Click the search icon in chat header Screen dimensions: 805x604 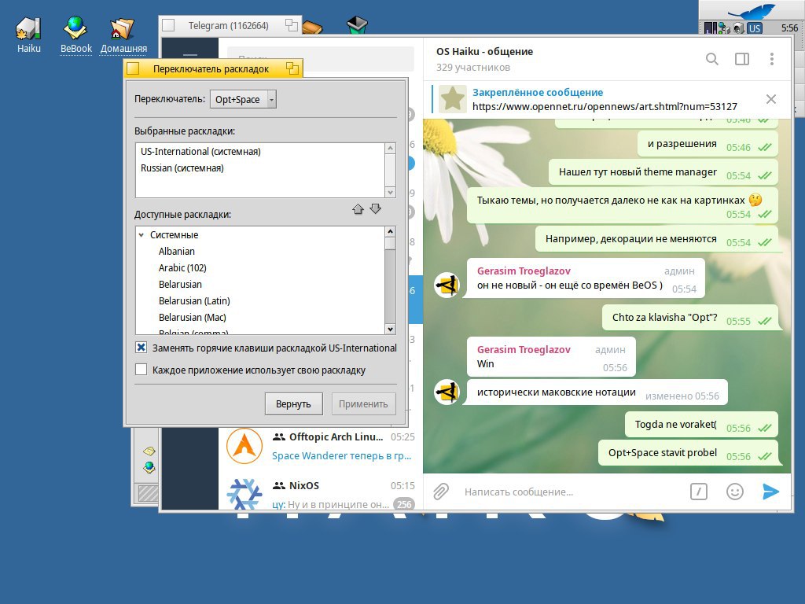coord(711,59)
